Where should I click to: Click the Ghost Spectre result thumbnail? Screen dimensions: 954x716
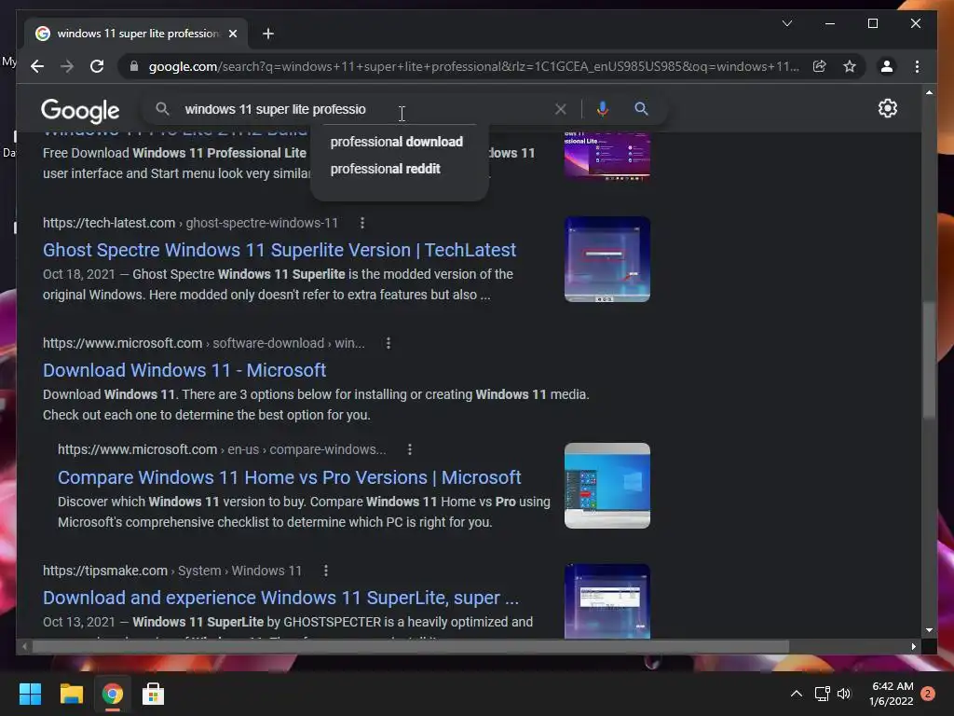click(x=607, y=259)
